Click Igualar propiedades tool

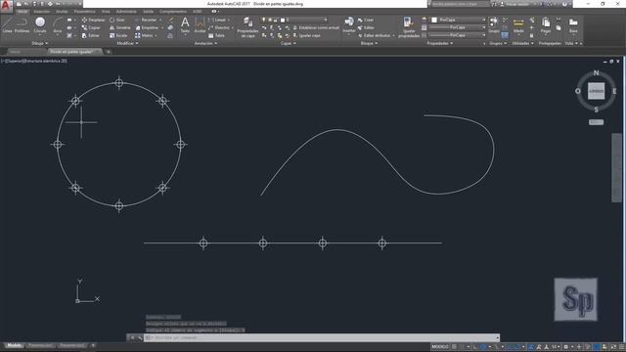(409, 26)
